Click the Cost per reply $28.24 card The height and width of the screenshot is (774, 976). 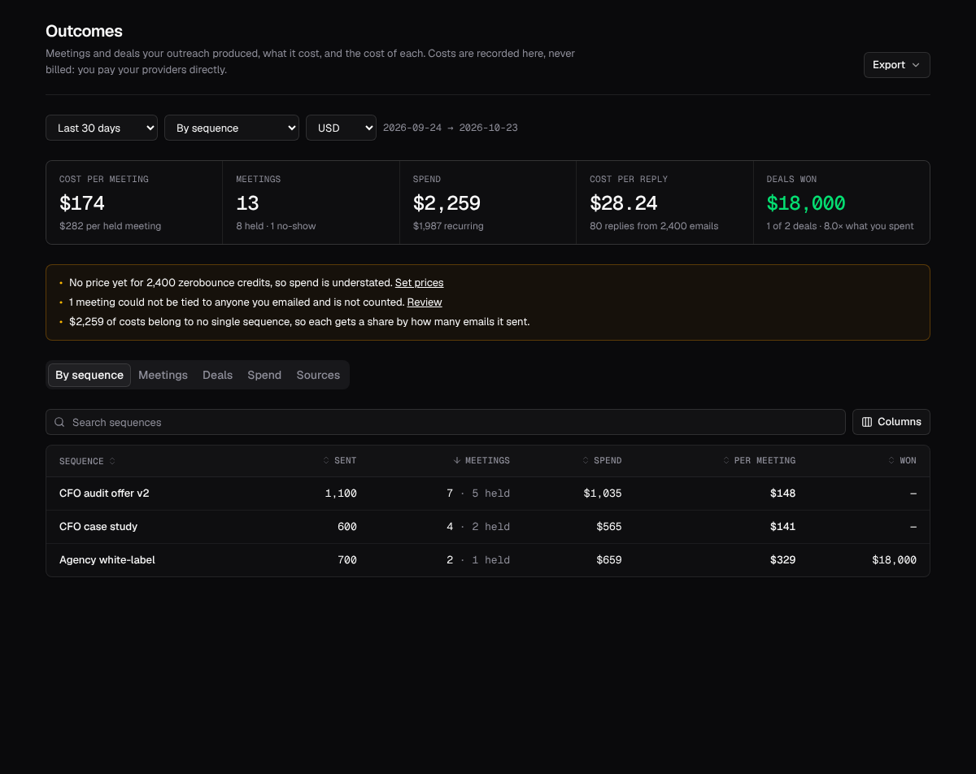[x=664, y=202]
